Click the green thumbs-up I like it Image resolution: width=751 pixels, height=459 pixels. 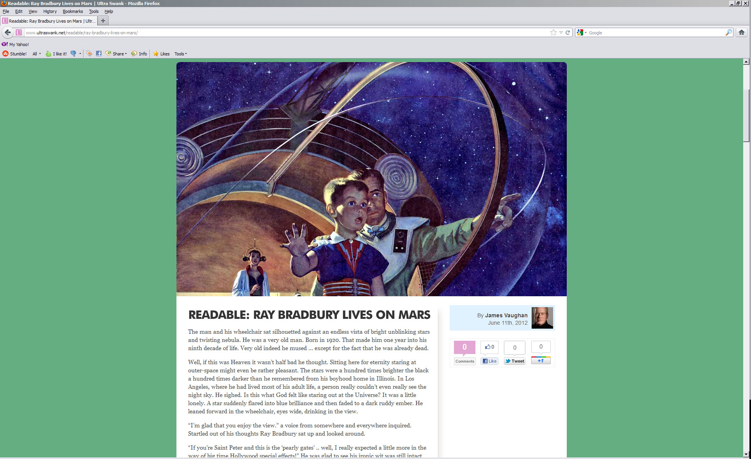click(x=56, y=54)
